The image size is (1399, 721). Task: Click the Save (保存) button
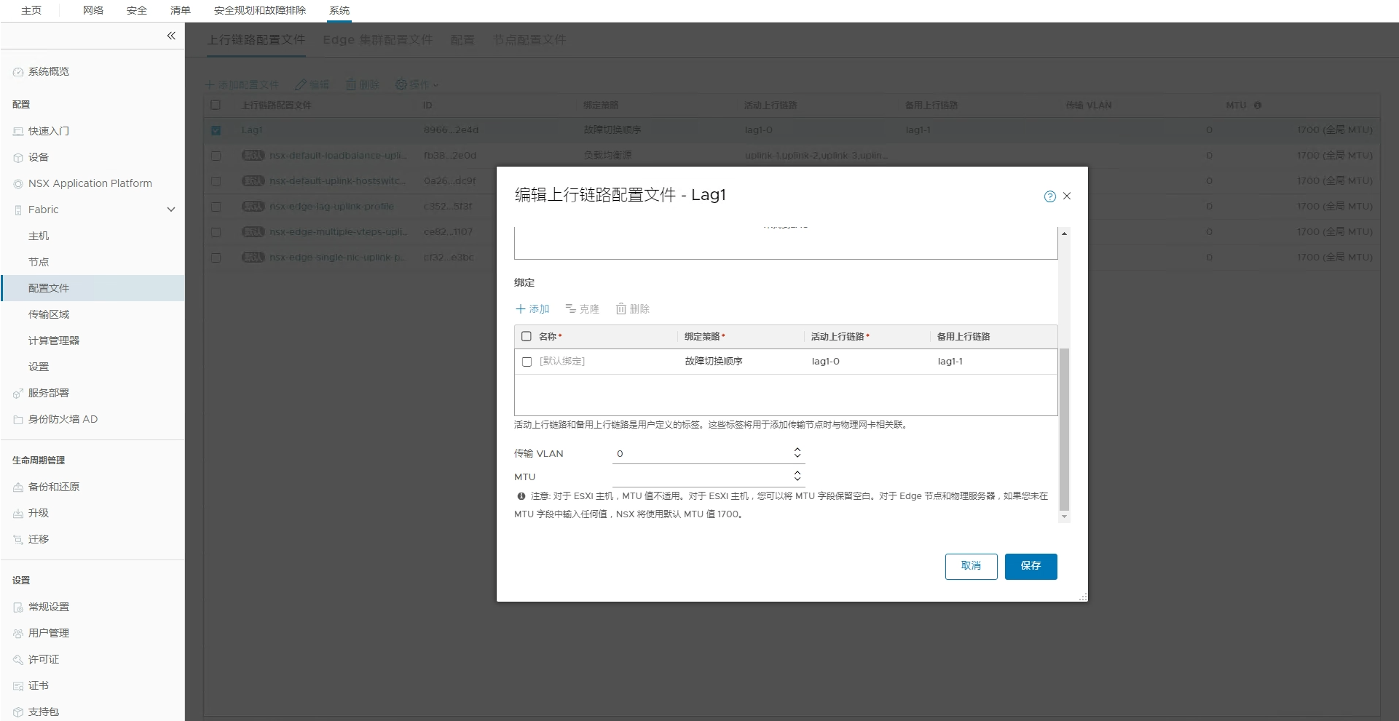coord(1030,566)
